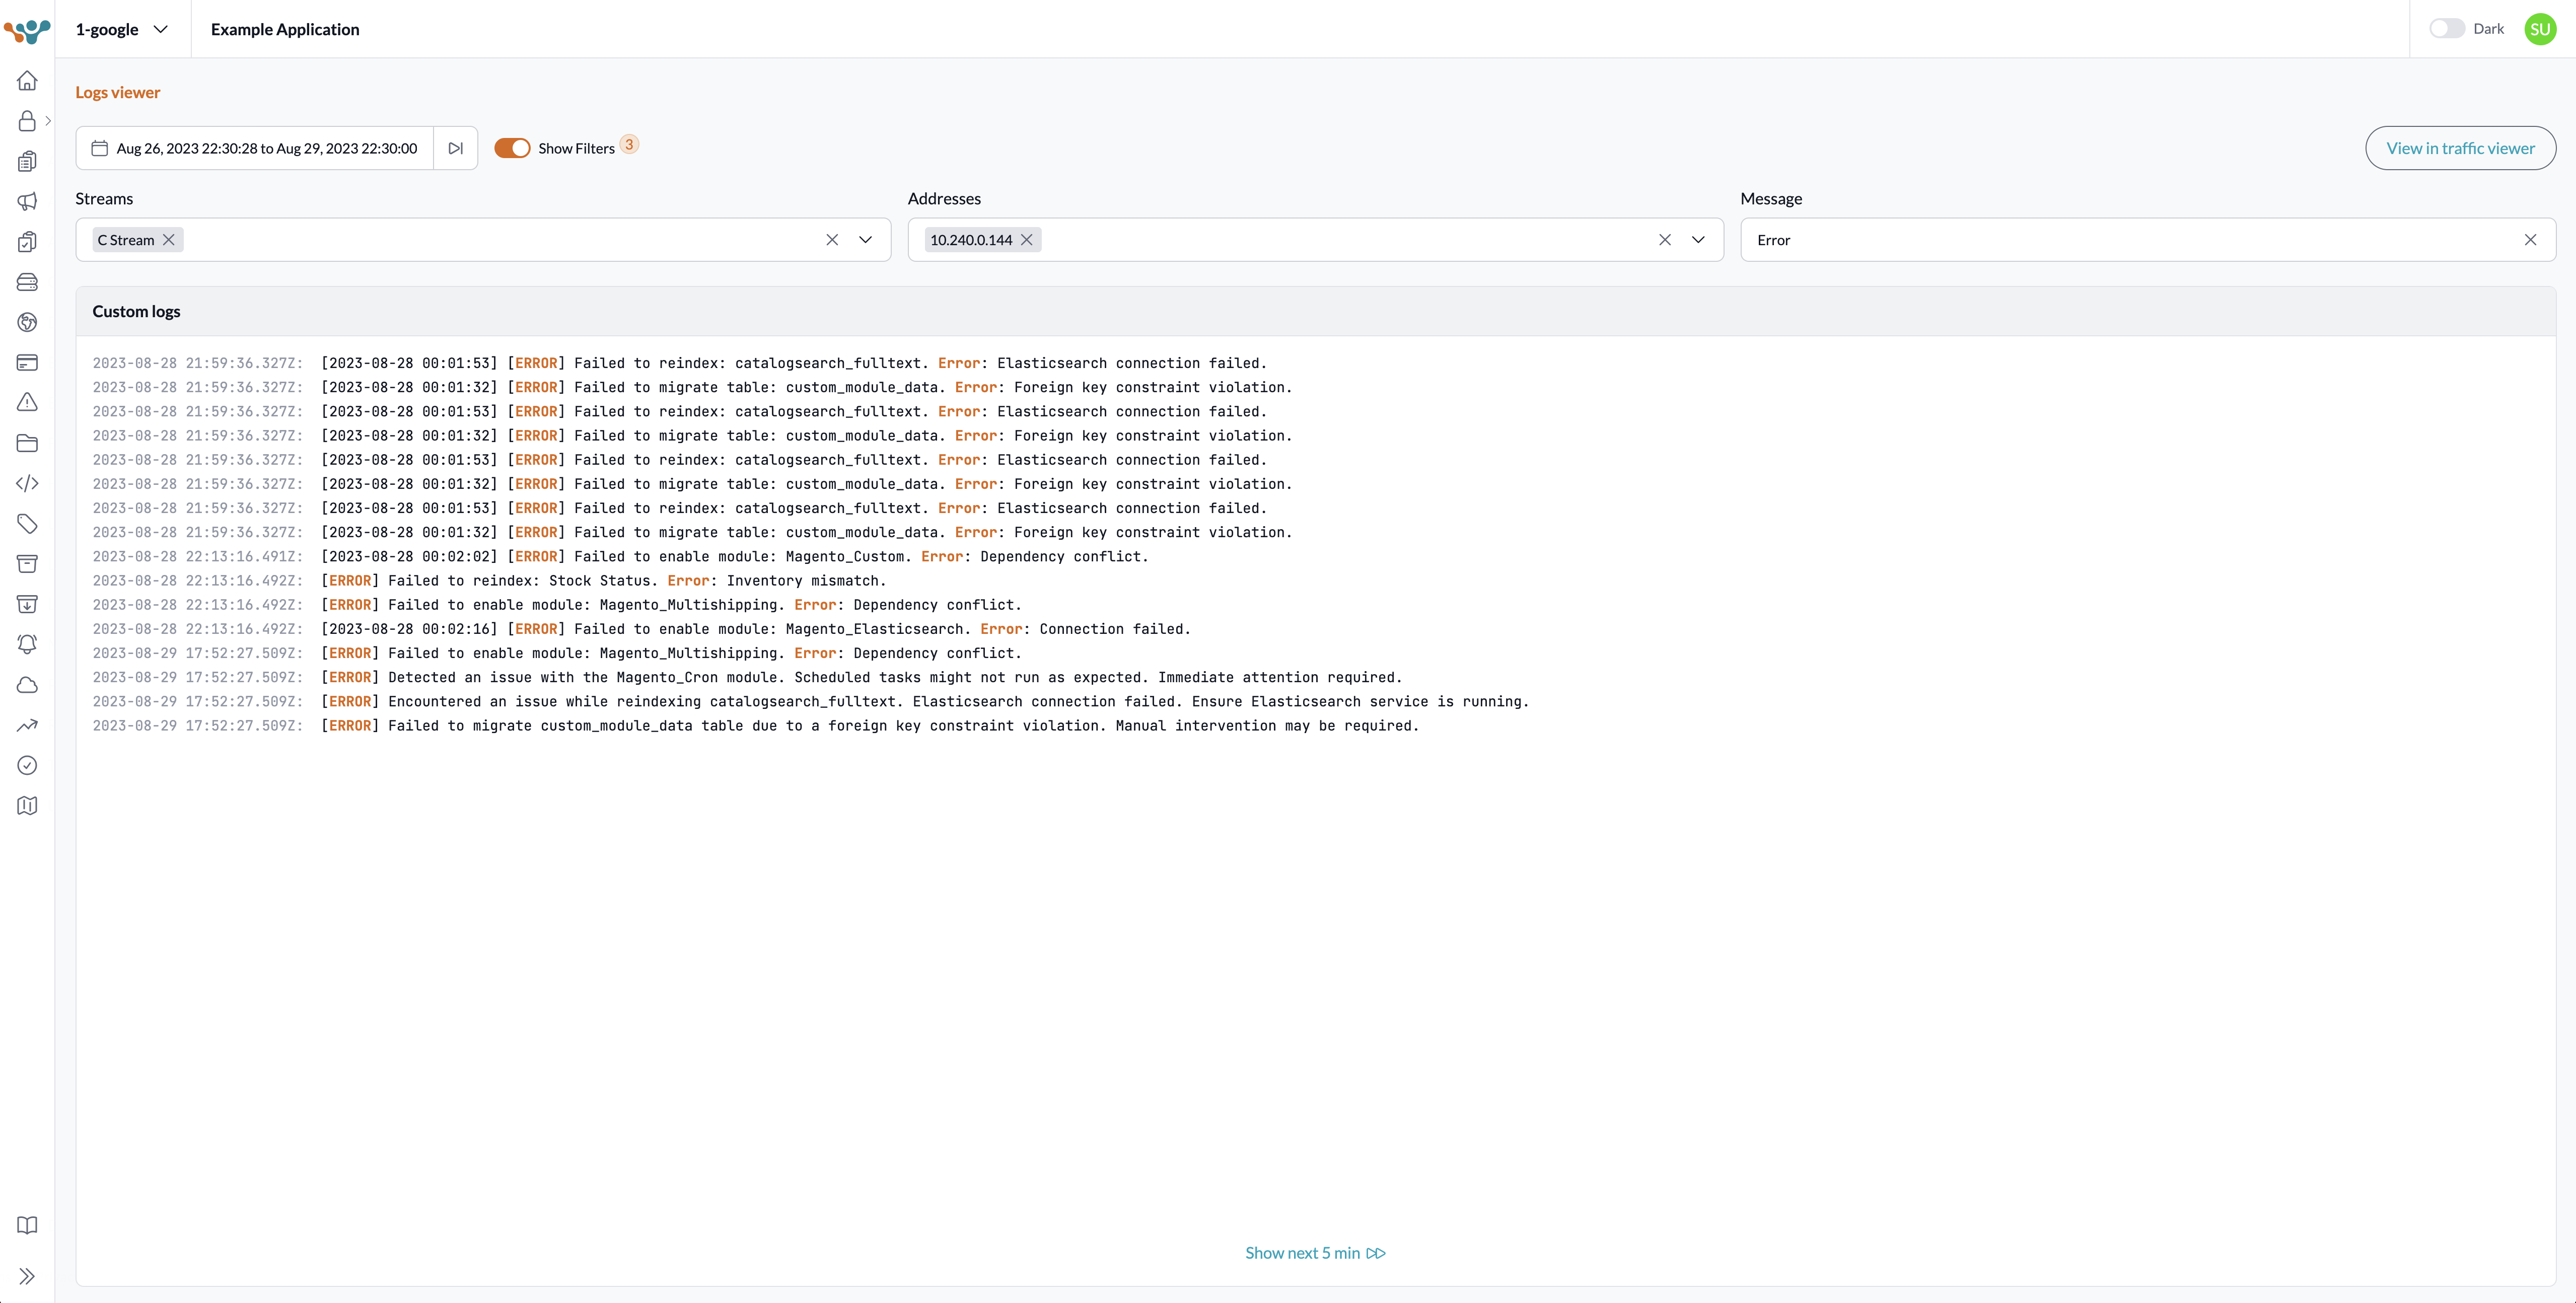Expand the sidebar with double chevron
The width and height of the screenshot is (2576, 1303).
(x=27, y=1276)
